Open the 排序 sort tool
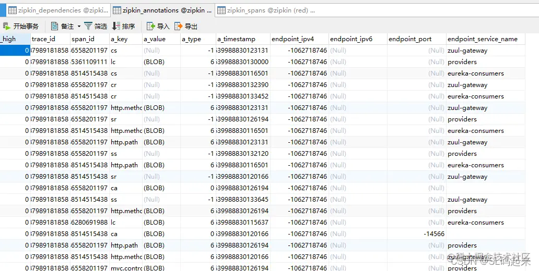Viewport: 539px width, 271px height. click(123, 27)
